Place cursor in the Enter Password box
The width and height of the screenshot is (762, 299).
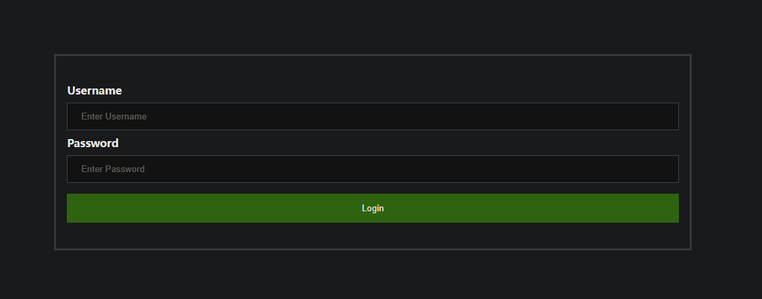[x=372, y=169]
